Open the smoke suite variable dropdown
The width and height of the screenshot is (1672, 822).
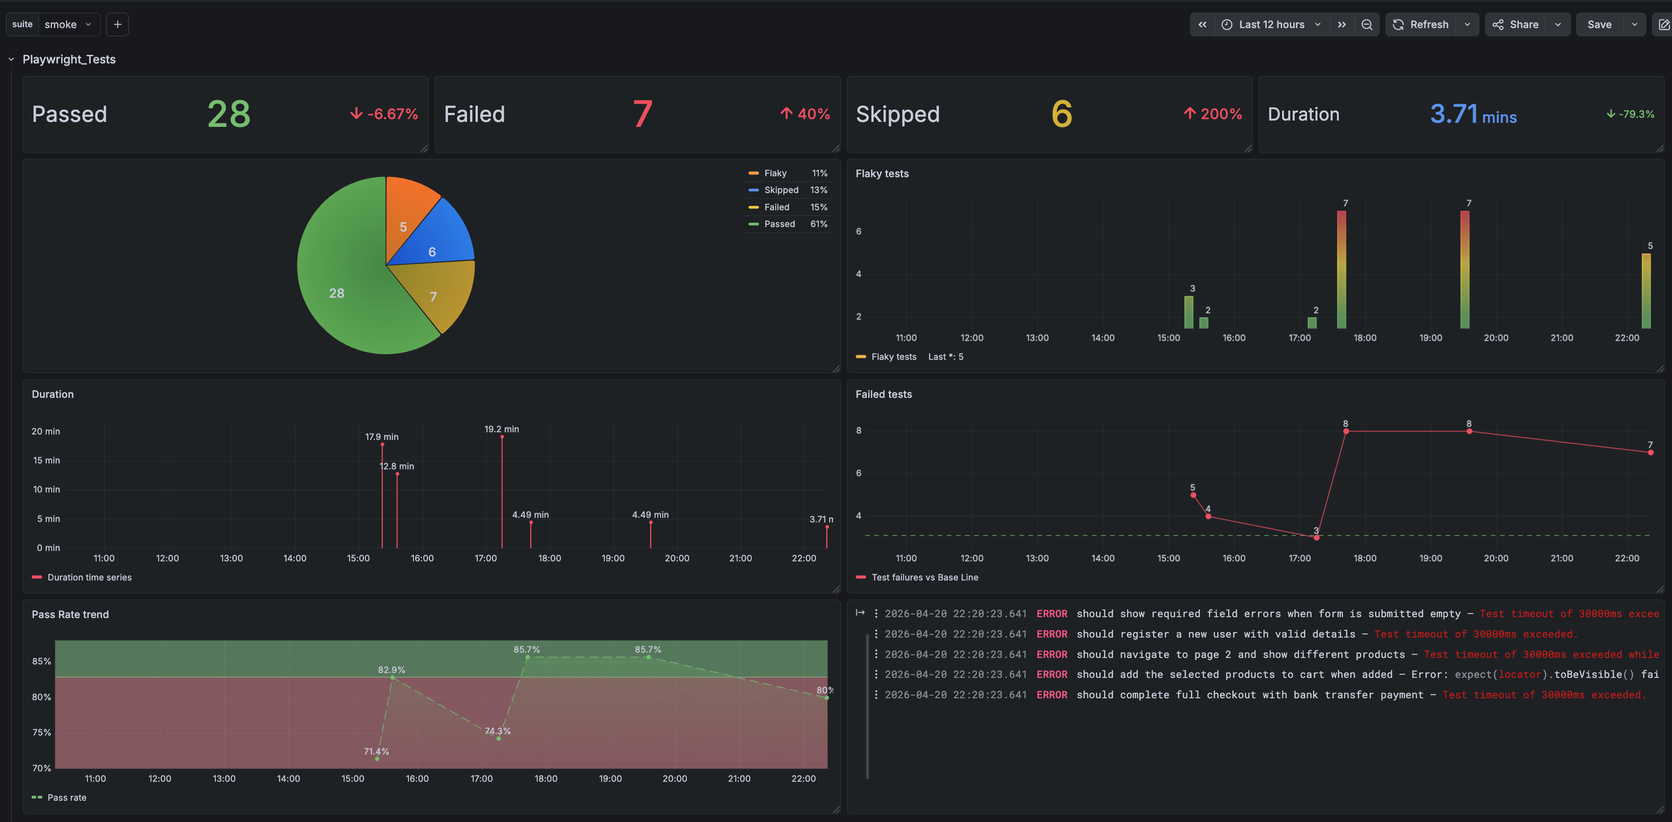[69, 24]
